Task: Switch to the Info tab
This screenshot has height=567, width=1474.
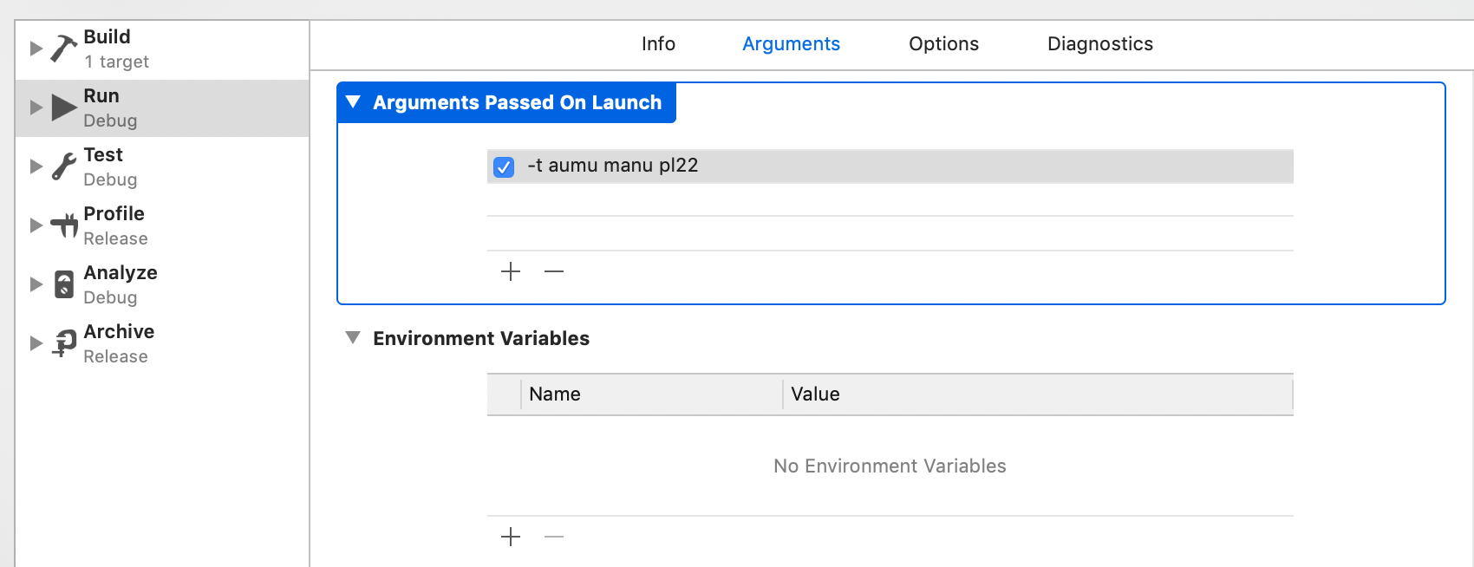Action: [x=658, y=44]
